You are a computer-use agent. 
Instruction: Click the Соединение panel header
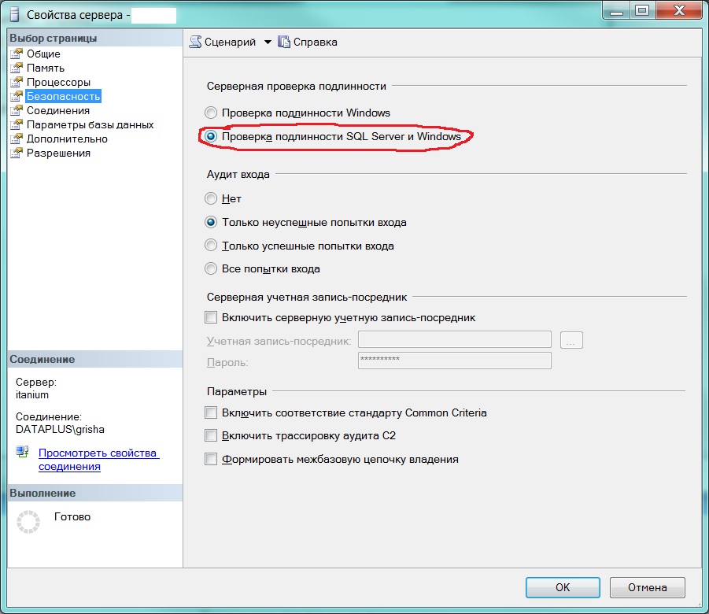tap(95, 359)
